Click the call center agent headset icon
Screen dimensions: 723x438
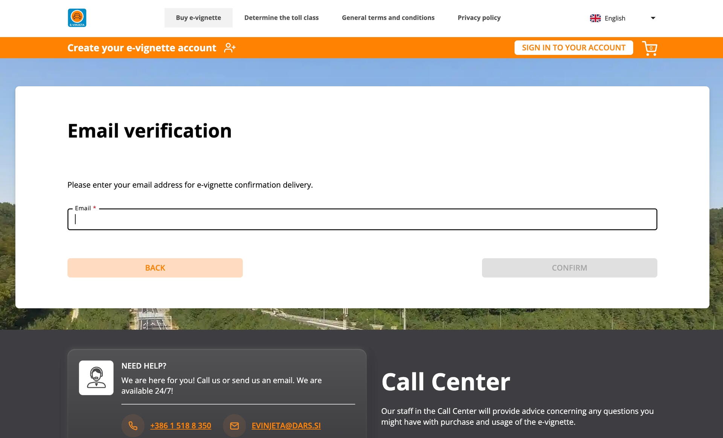96,378
